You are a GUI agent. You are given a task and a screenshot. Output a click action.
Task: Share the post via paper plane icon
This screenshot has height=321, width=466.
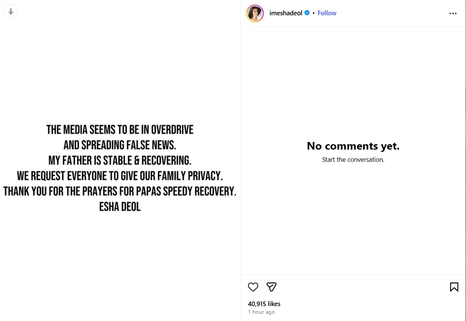click(x=271, y=287)
